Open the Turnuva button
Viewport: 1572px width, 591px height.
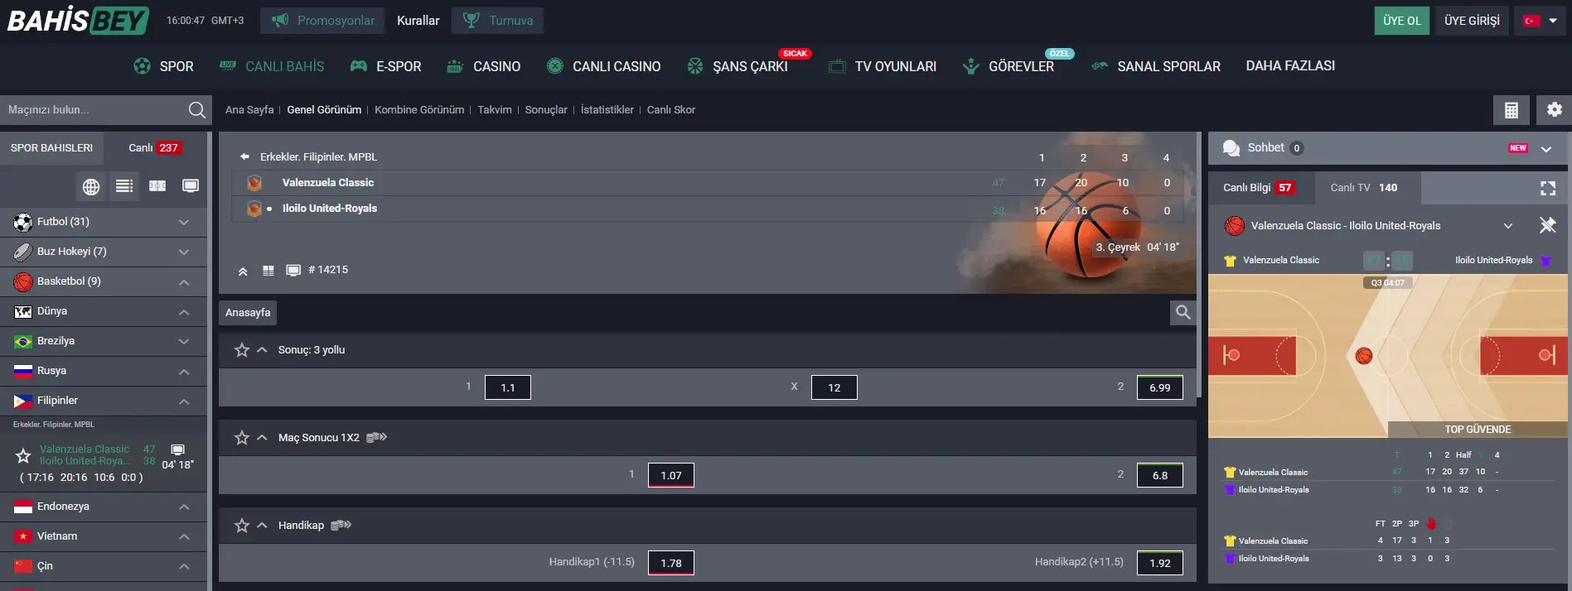497,21
